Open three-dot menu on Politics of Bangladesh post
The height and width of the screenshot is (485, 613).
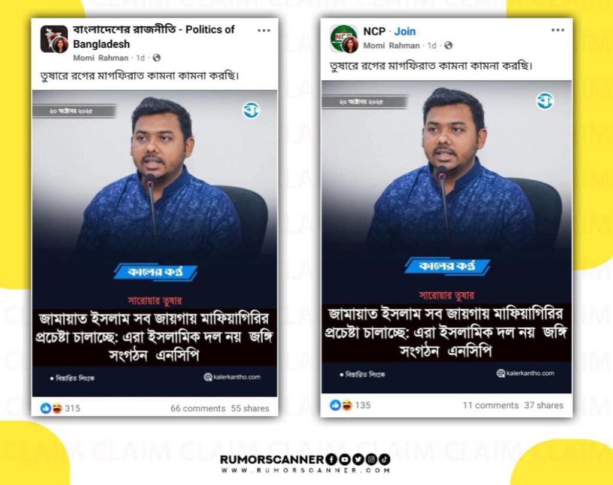(264, 31)
